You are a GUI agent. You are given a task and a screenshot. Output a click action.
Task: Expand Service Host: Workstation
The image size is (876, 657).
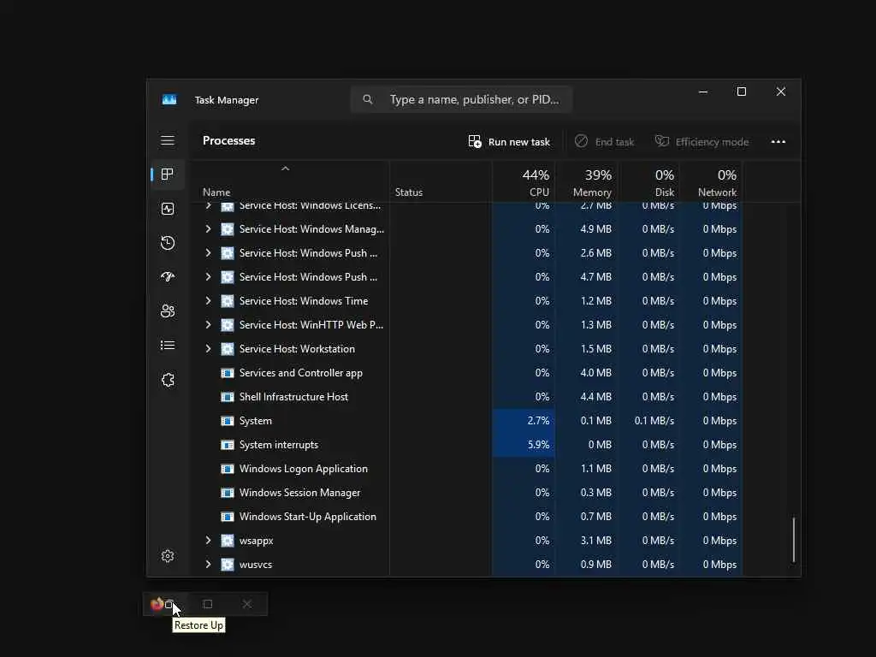click(x=208, y=349)
